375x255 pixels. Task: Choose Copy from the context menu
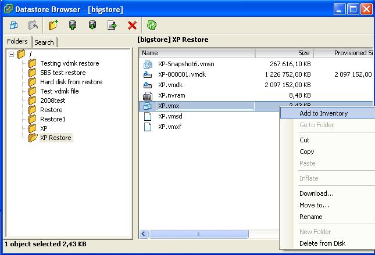click(x=306, y=152)
